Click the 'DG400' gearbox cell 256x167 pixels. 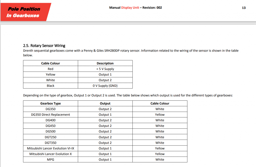50,120
